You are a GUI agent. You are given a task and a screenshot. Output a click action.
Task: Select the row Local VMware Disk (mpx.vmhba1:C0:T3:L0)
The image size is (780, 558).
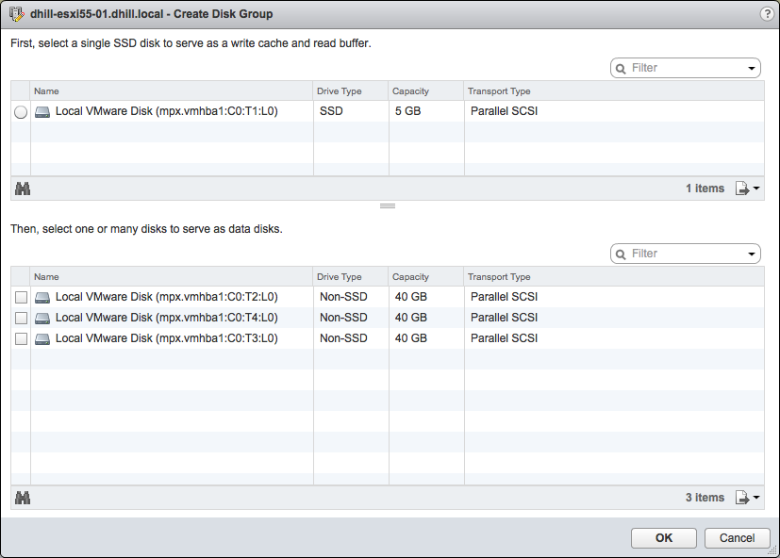388,338
